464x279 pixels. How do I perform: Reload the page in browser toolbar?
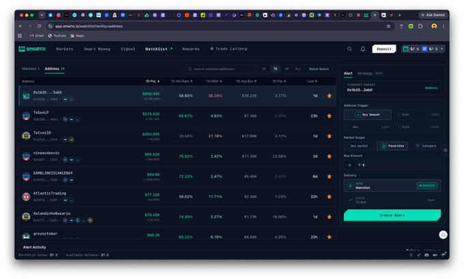[x=39, y=27]
